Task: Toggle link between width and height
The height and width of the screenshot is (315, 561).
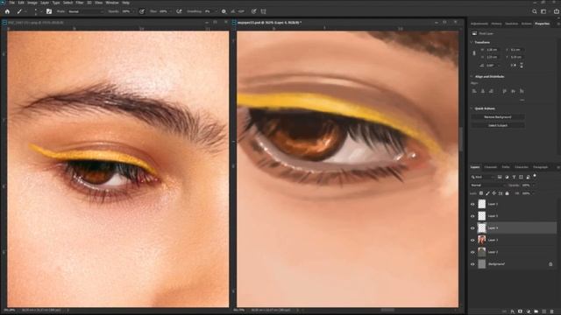Action: [x=474, y=53]
